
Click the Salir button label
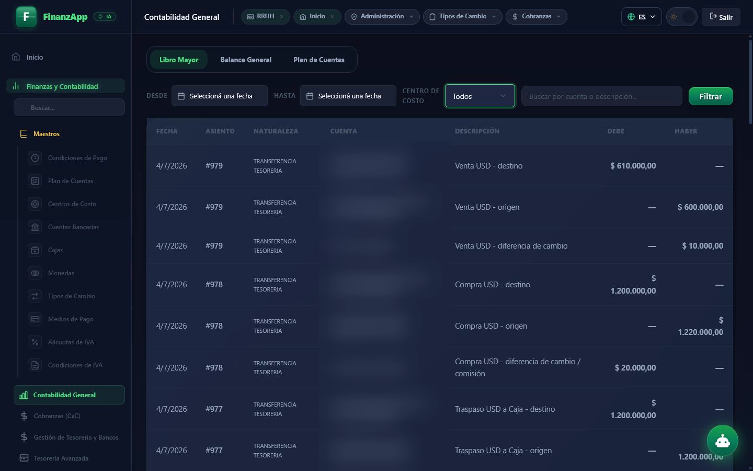(726, 17)
